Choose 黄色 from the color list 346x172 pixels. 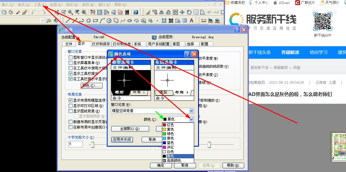[x=178, y=129]
